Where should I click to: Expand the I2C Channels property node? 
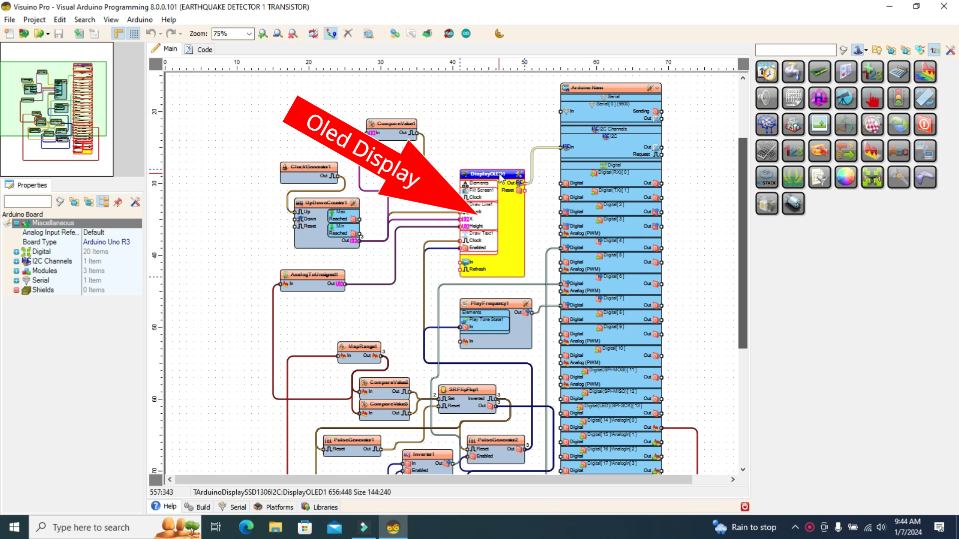[x=16, y=262]
